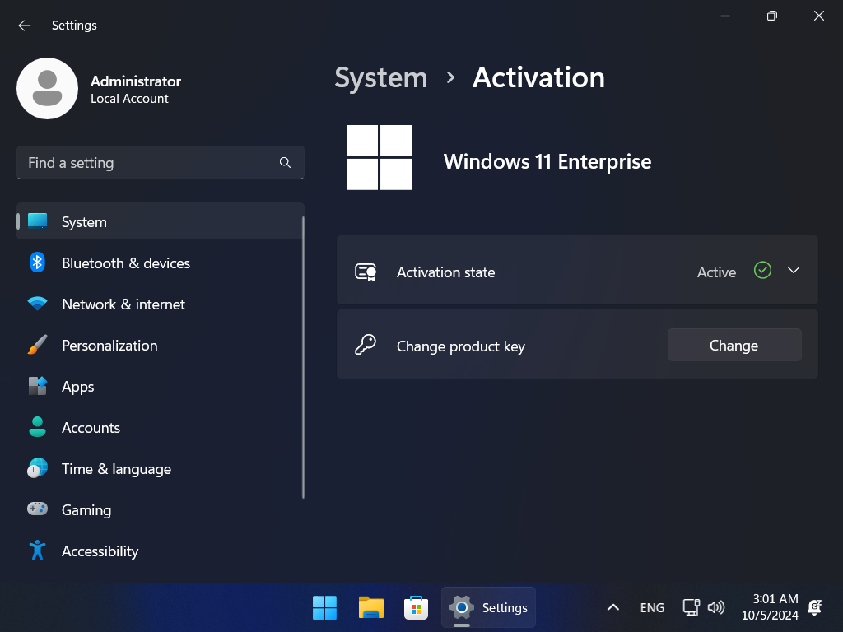843x632 pixels.
Task: Click the Windows 11 Enterprise edition text
Action: point(547,161)
